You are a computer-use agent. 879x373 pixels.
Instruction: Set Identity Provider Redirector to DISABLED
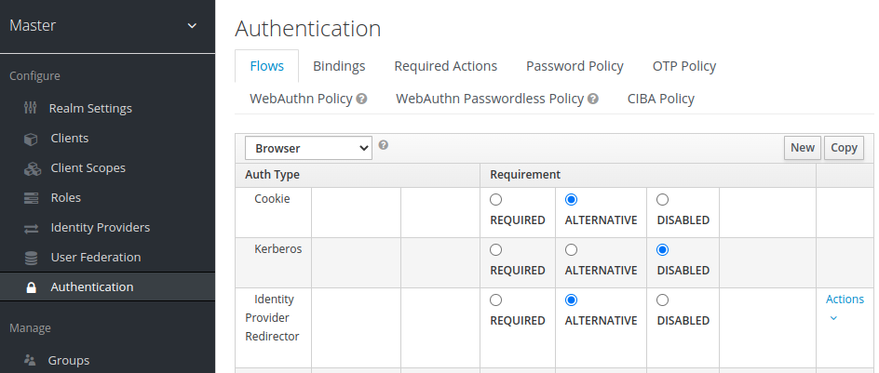point(662,300)
